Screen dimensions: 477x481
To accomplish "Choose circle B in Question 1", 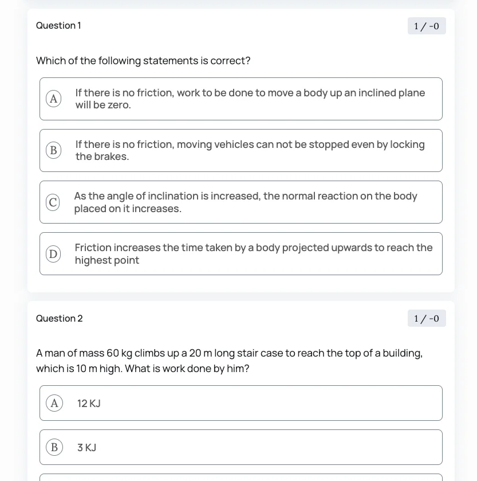I will pyautogui.click(x=54, y=150).
